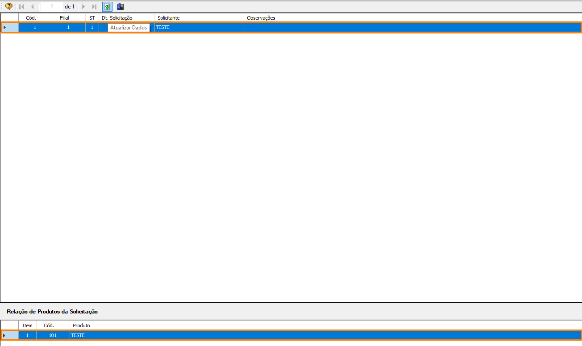Jump to last record arrow

click(94, 7)
